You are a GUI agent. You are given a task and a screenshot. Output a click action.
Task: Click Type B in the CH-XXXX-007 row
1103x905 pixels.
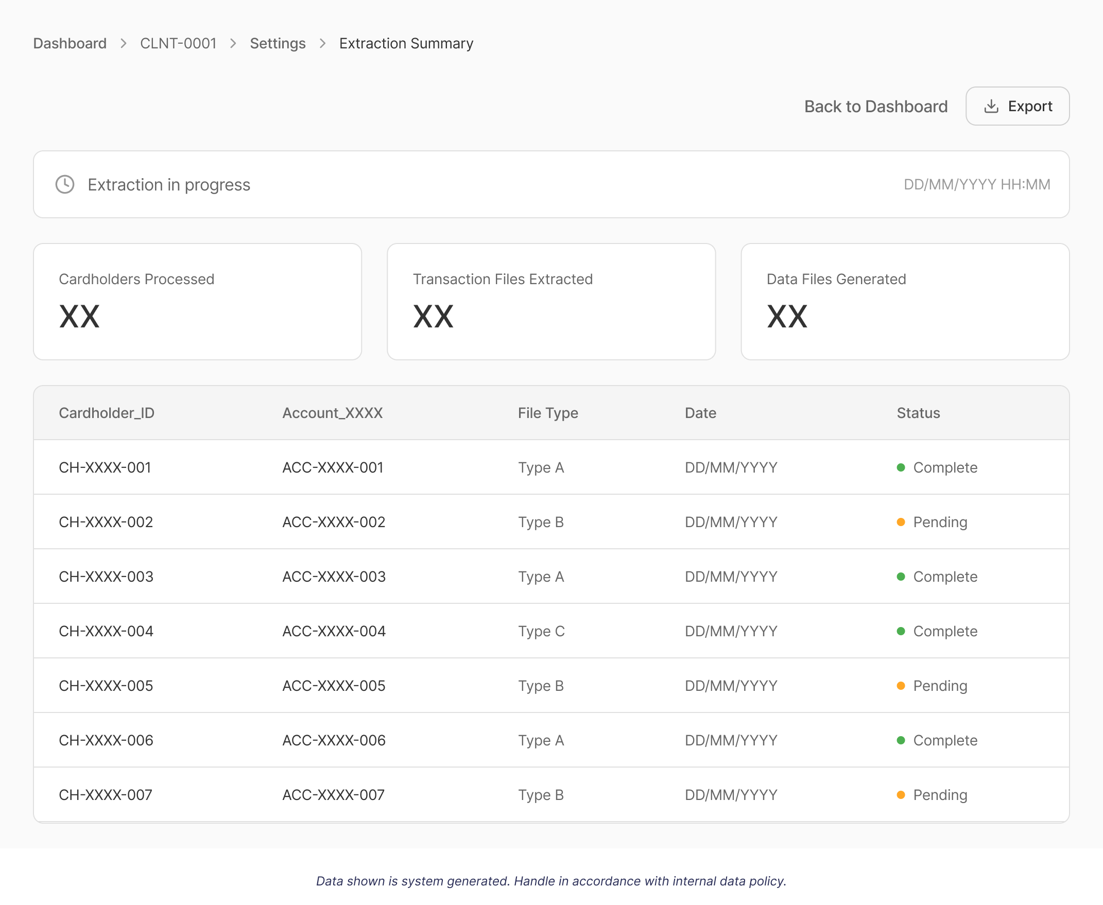541,795
